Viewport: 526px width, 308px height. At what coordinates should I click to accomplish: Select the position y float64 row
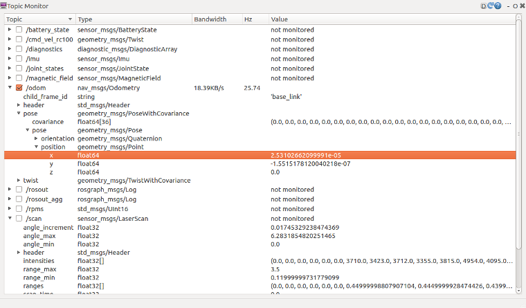coord(260,164)
